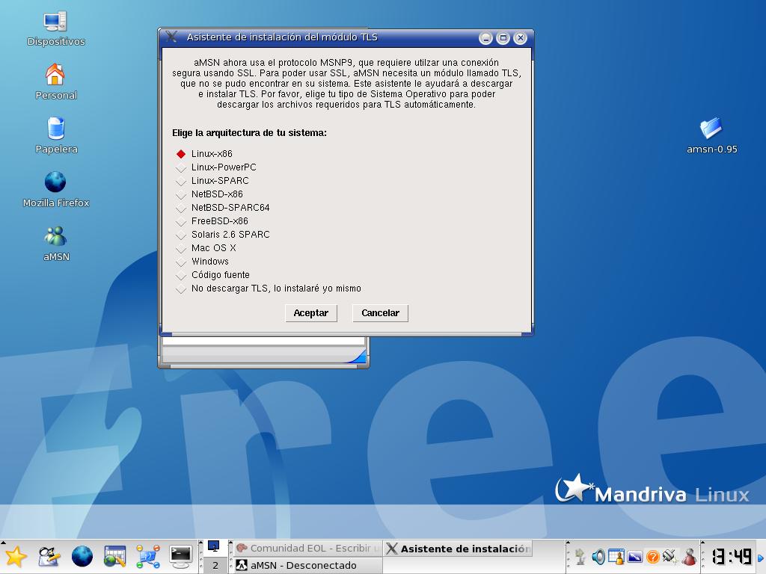The height and width of the screenshot is (574, 766).
Task: Open the Personal home folder icon
Action: tap(55, 82)
